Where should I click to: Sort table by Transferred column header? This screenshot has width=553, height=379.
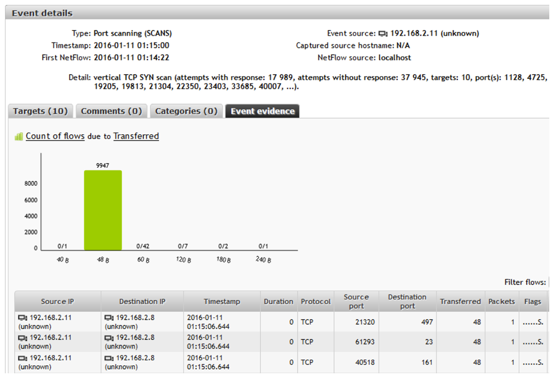[460, 302]
